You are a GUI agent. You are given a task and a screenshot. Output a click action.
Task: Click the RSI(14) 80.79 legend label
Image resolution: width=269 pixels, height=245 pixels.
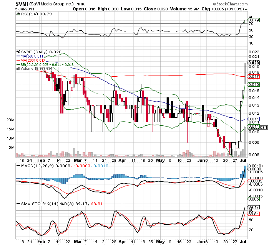(x=37, y=14)
